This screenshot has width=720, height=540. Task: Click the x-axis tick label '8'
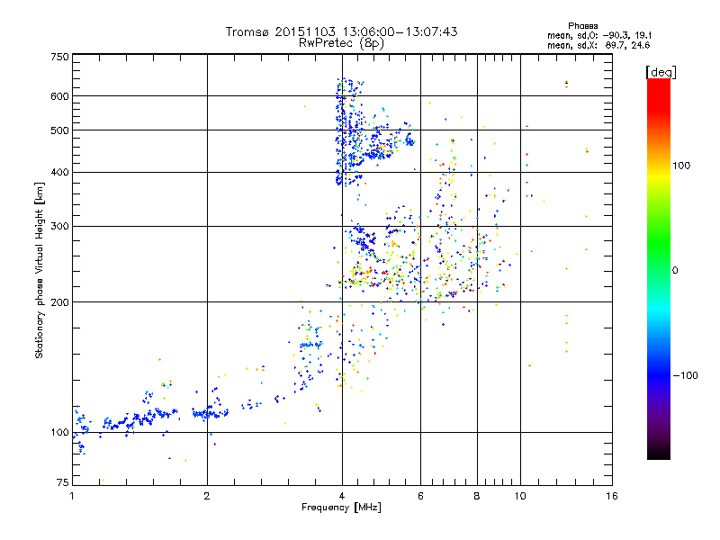[477, 496]
